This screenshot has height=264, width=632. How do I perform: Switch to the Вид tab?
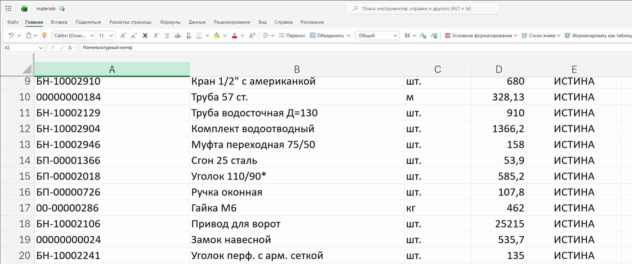(263, 22)
